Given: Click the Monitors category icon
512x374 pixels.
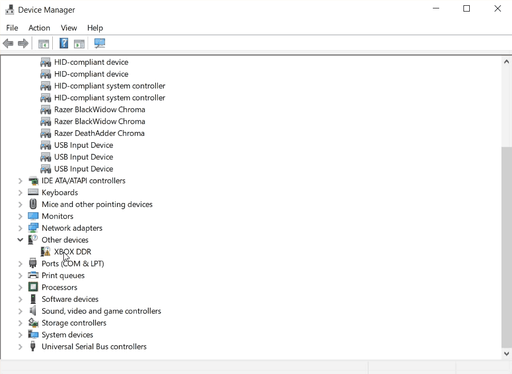Looking at the screenshot, I should pyautogui.click(x=33, y=216).
